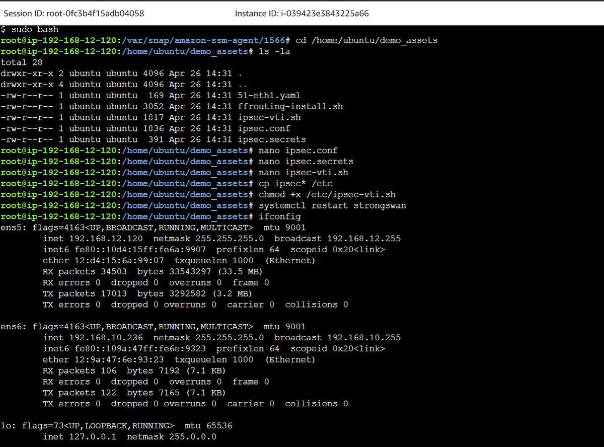Click the Session ID root-0fc3b4f15adb04058 text

[x=74, y=14]
